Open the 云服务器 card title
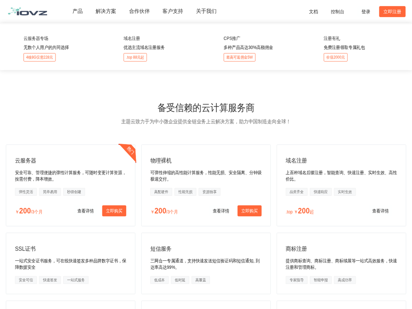This screenshot has height=309, width=412. [x=25, y=161]
